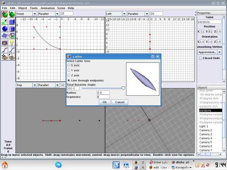Click Cancel in the Lathe dialog

(120, 102)
